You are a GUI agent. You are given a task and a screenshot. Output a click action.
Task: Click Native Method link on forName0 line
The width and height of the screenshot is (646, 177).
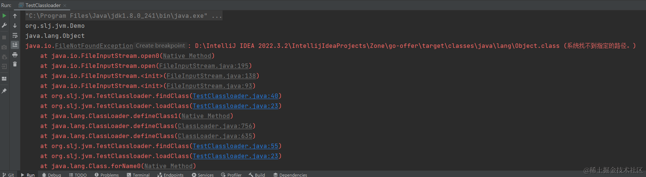click(x=168, y=166)
